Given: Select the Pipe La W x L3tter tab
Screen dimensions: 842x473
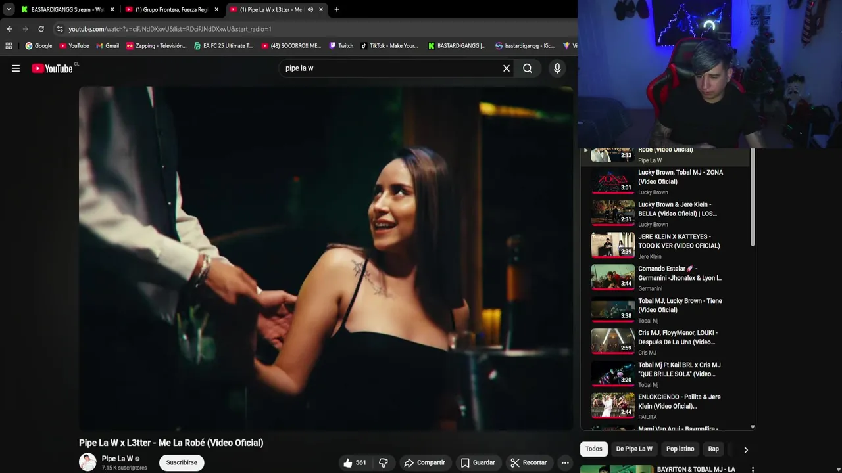Looking at the screenshot, I should (x=270, y=9).
